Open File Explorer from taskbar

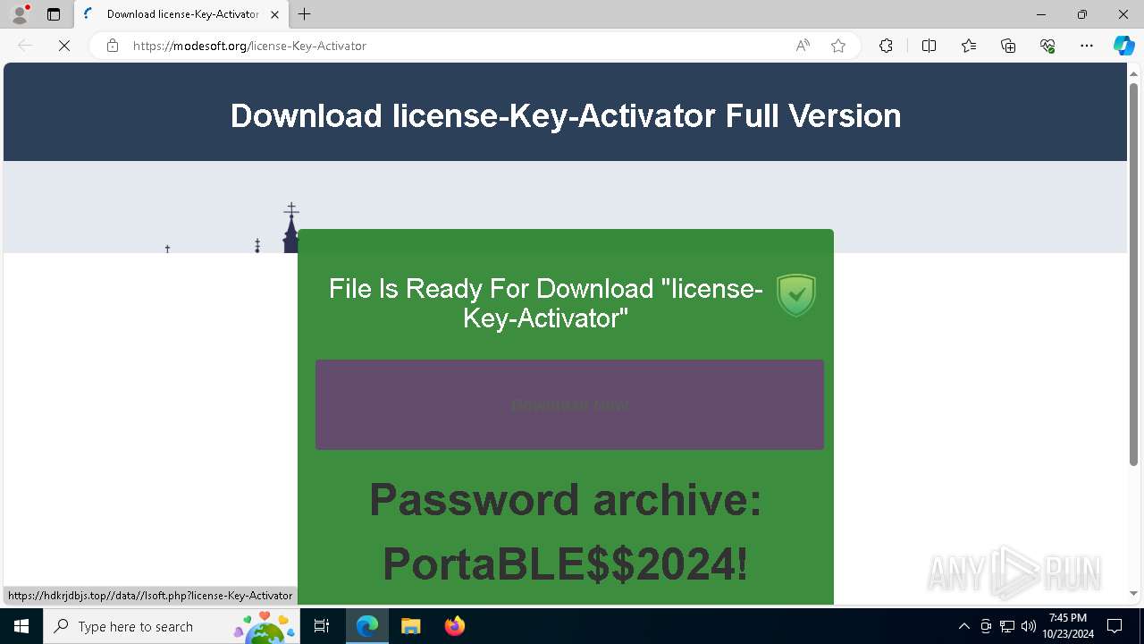410,626
